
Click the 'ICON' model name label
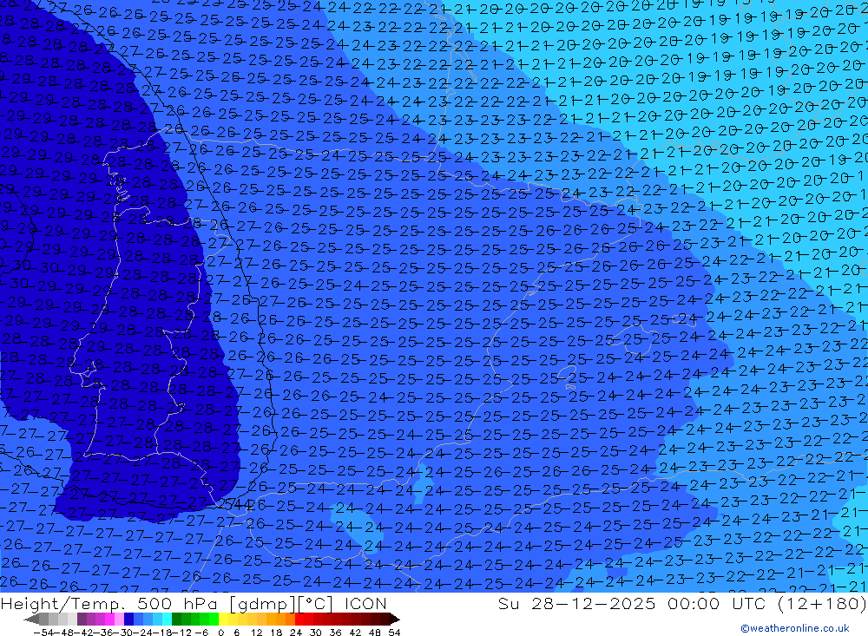[365, 603]
